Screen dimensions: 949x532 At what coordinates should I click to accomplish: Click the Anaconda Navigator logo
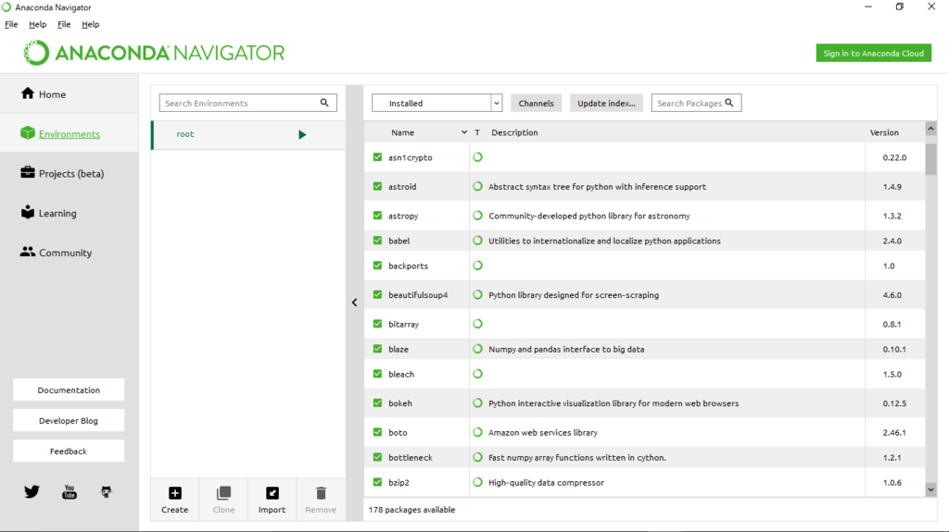point(154,54)
